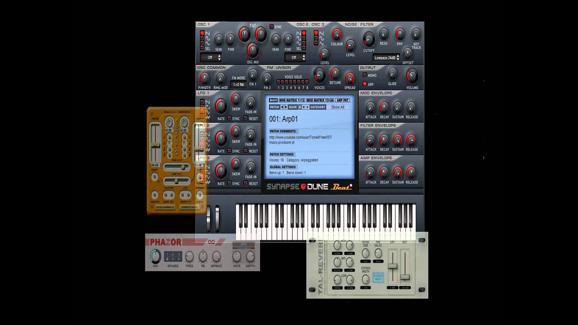The height and width of the screenshot is (325, 578).
Task: Click the unison DETUNE knob
Action: (x=335, y=74)
